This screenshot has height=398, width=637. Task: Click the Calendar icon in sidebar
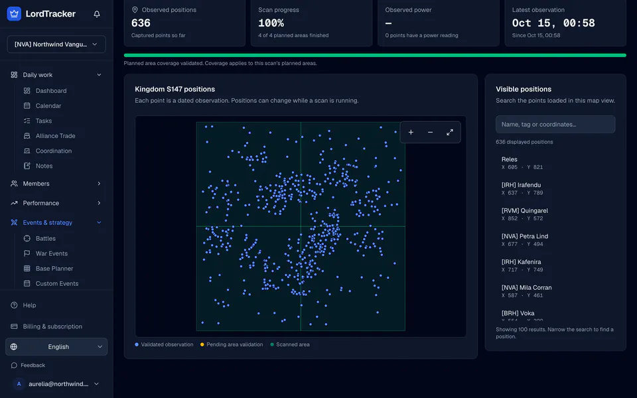pos(27,105)
